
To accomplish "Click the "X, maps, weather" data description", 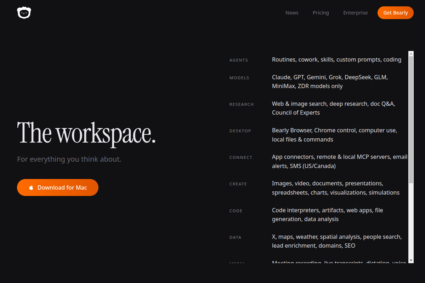I will 337,241.
